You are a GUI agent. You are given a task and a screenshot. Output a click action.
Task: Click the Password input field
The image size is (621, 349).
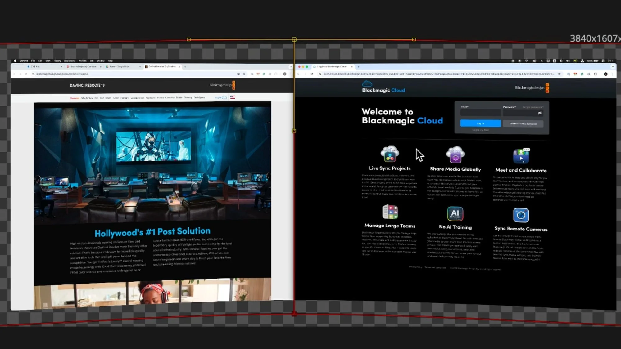[520, 113]
